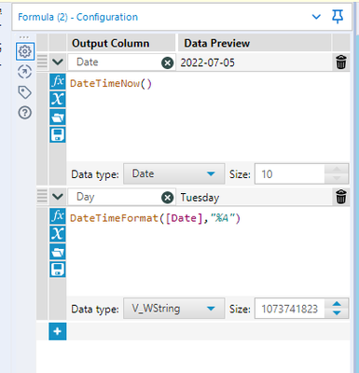The height and width of the screenshot is (373, 359).
Task: Open the Date data type dropdown
Action: 173,173
